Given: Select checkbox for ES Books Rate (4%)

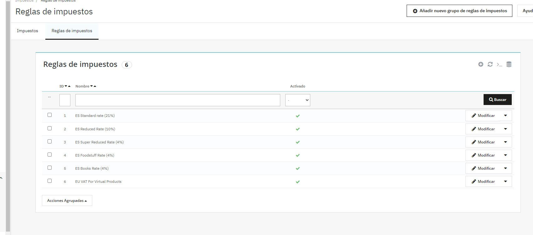Looking at the screenshot, I should point(49,168).
